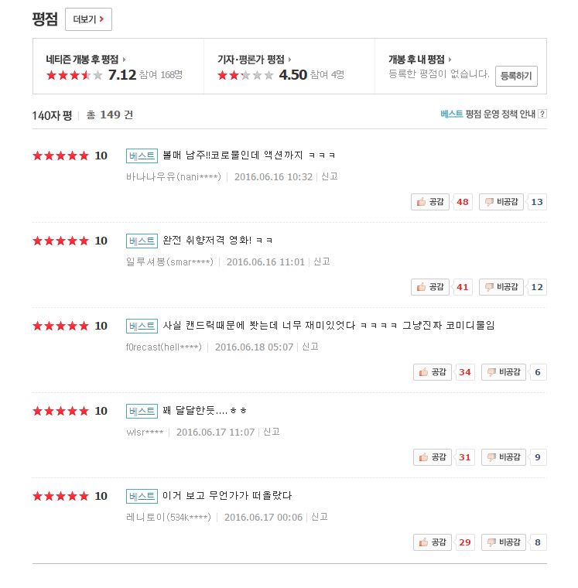
Task: Click 신고 on the 레니토이 review
Action: (320, 517)
